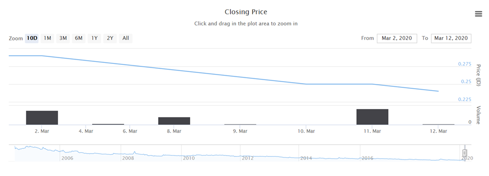Set the zoom to 6M

pos(79,38)
